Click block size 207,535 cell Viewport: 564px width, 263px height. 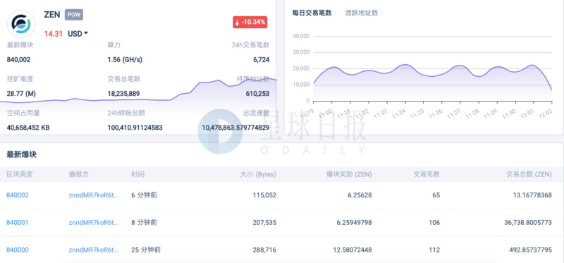(x=264, y=222)
